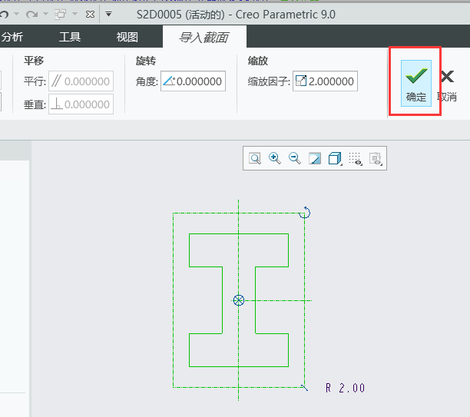470x417 pixels.
Task: Click the Zoom Out magnifier icon
Action: pos(295,158)
